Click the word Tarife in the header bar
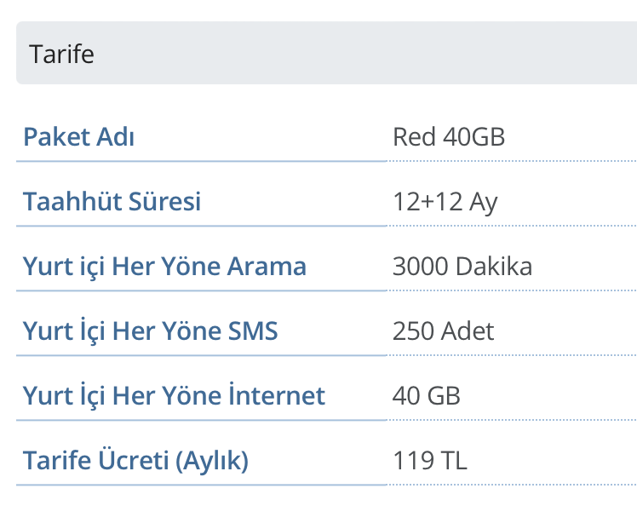This screenshot has width=637, height=523. pos(61,54)
